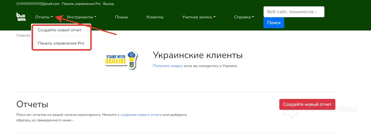The height and width of the screenshot is (134, 371).
Task: Click the Главная breadcrumb
Action: pyautogui.click(x=23, y=36)
